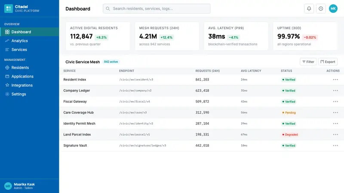Select the Resident Index service name

tap(74, 80)
